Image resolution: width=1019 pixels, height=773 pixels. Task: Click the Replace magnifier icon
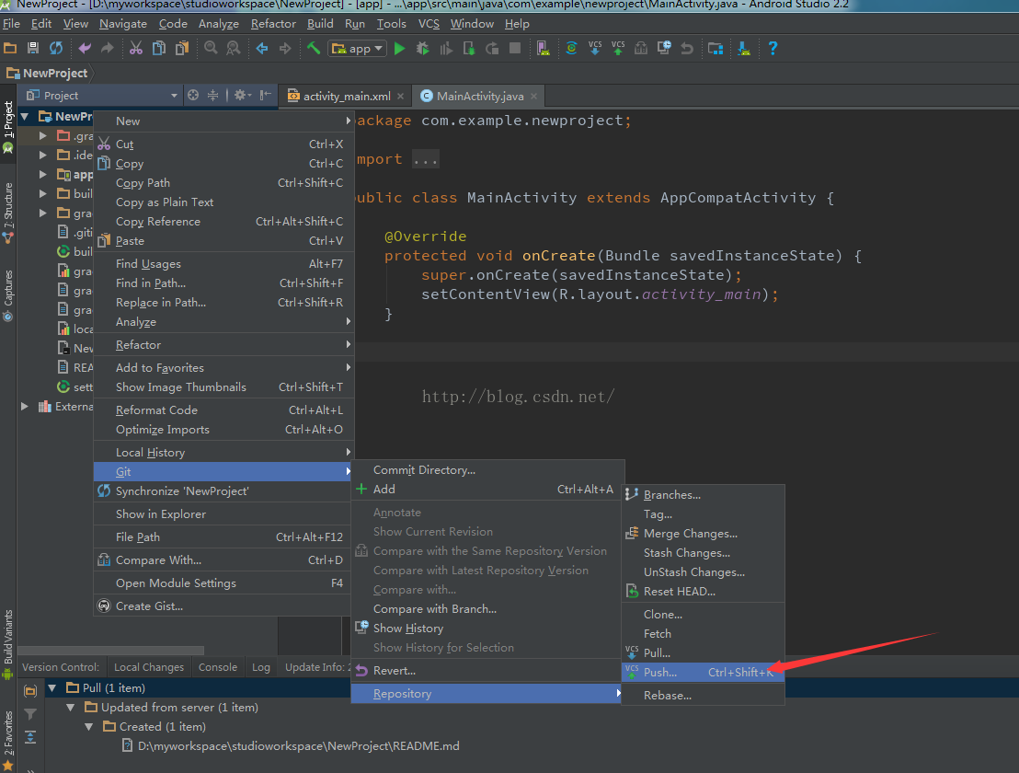(234, 48)
